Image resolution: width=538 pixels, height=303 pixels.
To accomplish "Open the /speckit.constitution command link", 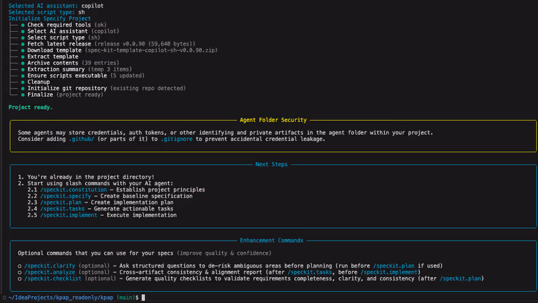I will pos(73,190).
